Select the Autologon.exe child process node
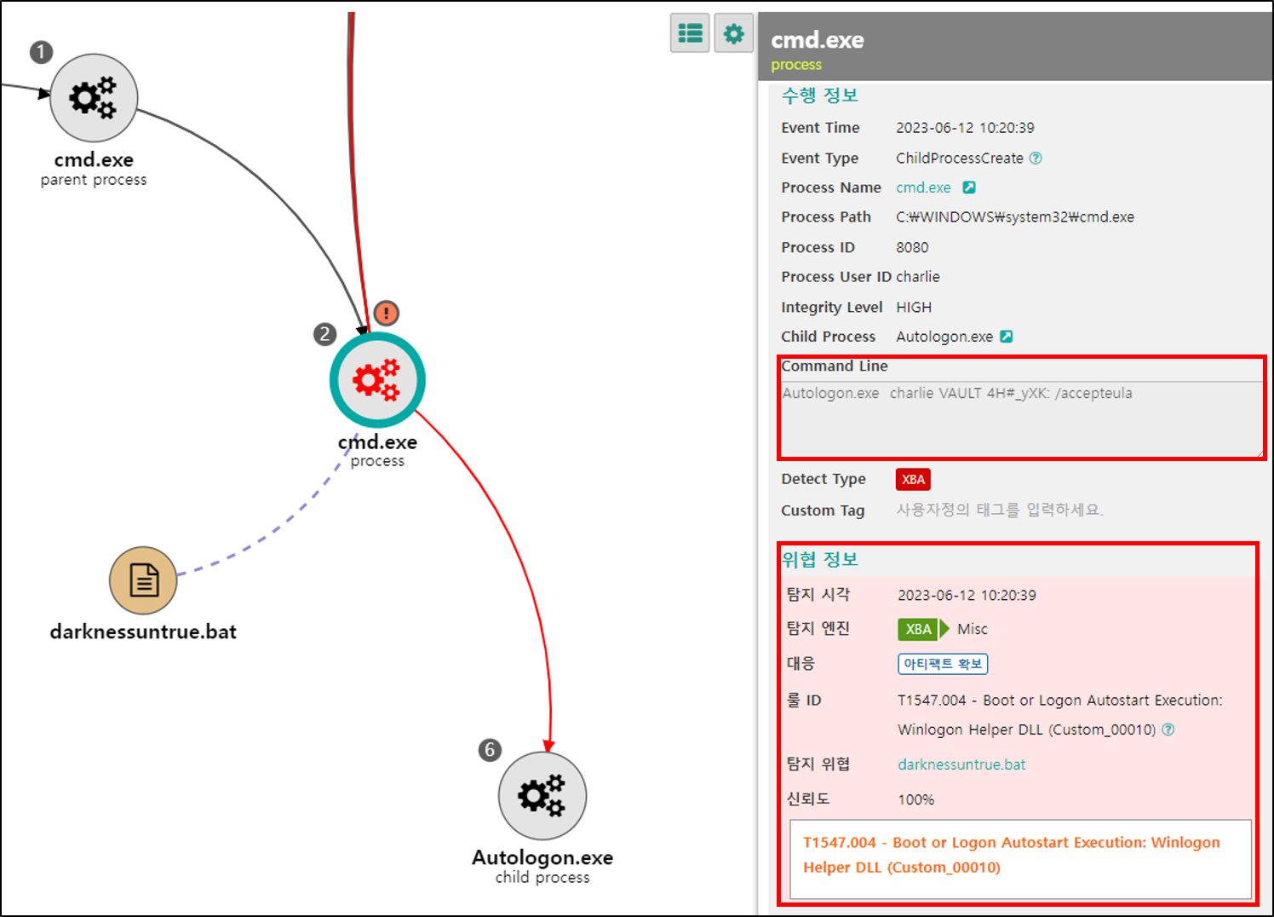The image size is (1274, 917). (542, 796)
